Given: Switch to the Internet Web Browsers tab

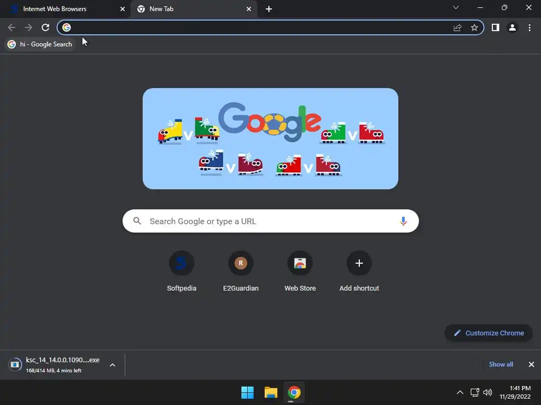Looking at the screenshot, I should 65,9.
